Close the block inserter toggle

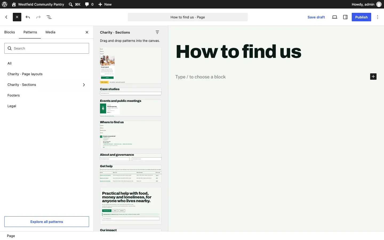[17, 17]
